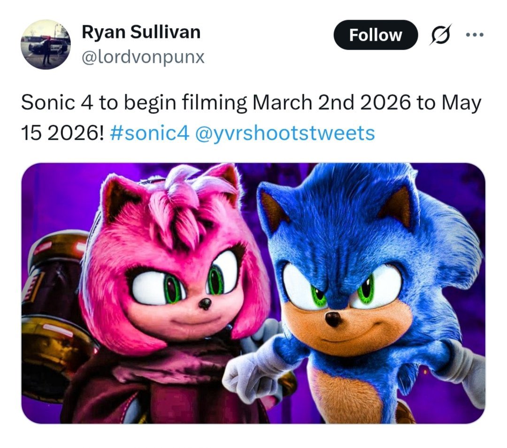Viewport: 507px width, 448px height.
Task: Open Ryan Sullivan's profile avatar
Action: coord(46,45)
